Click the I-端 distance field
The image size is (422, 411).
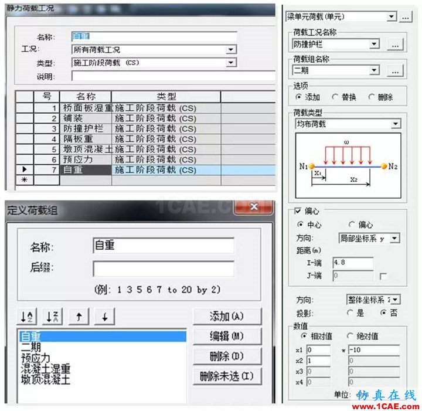(x=353, y=263)
